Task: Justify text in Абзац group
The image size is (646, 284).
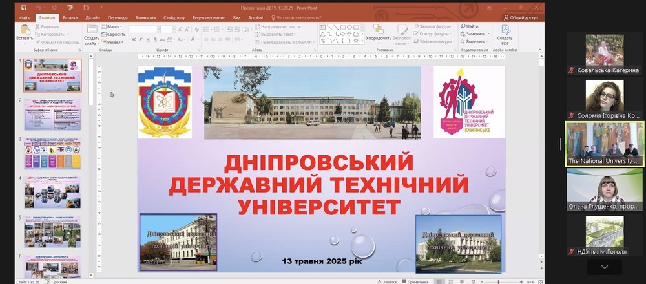Action: 229,39
